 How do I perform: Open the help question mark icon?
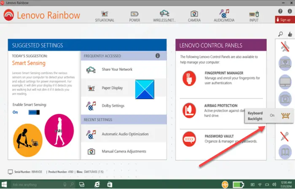[x=280, y=11]
